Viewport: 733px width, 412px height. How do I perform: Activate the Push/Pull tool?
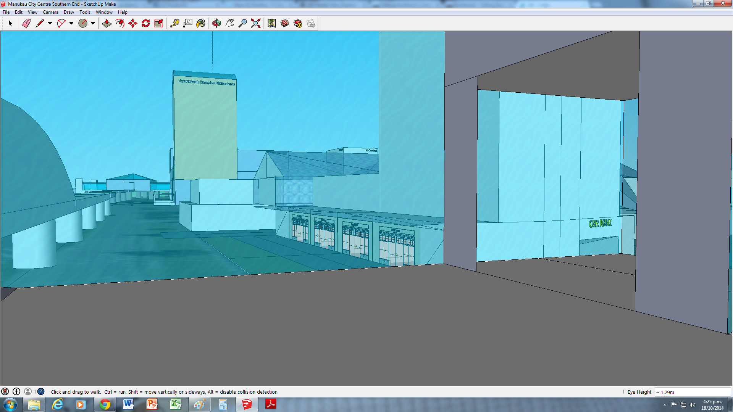click(x=107, y=24)
